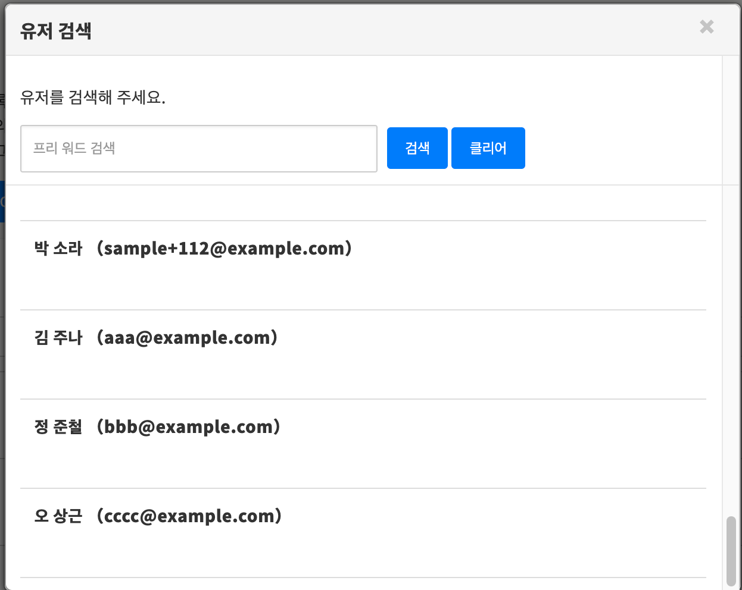742x590 pixels.
Task: Close the 유저 검색 dialog with X
Action: pos(706,27)
